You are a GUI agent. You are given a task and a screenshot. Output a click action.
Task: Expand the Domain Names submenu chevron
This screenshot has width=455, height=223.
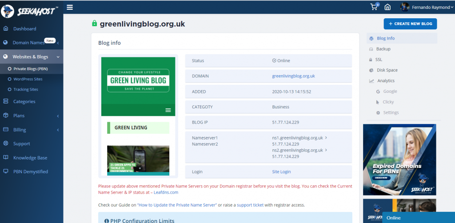tap(58, 43)
